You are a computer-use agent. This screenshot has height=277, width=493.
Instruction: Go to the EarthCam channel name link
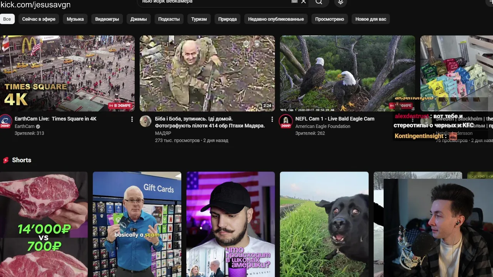tap(25, 126)
